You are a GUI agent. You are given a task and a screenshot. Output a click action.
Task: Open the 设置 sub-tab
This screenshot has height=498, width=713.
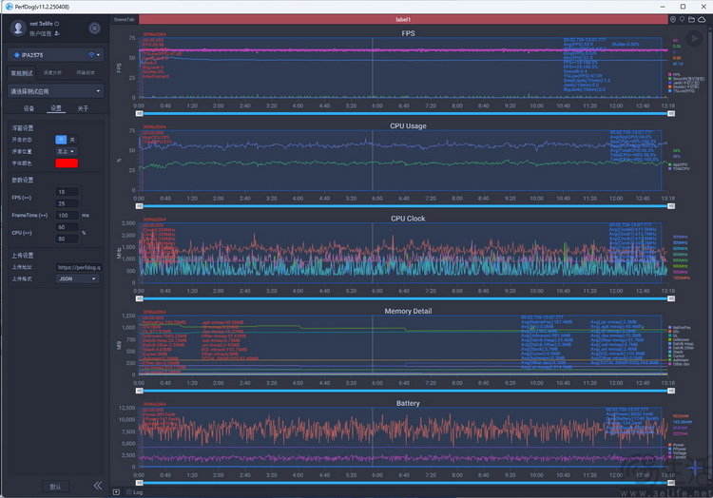pos(56,108)
